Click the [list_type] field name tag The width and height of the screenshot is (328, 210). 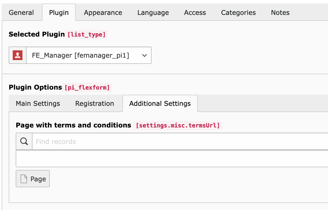pyautogui.click(x=87, y=35)
